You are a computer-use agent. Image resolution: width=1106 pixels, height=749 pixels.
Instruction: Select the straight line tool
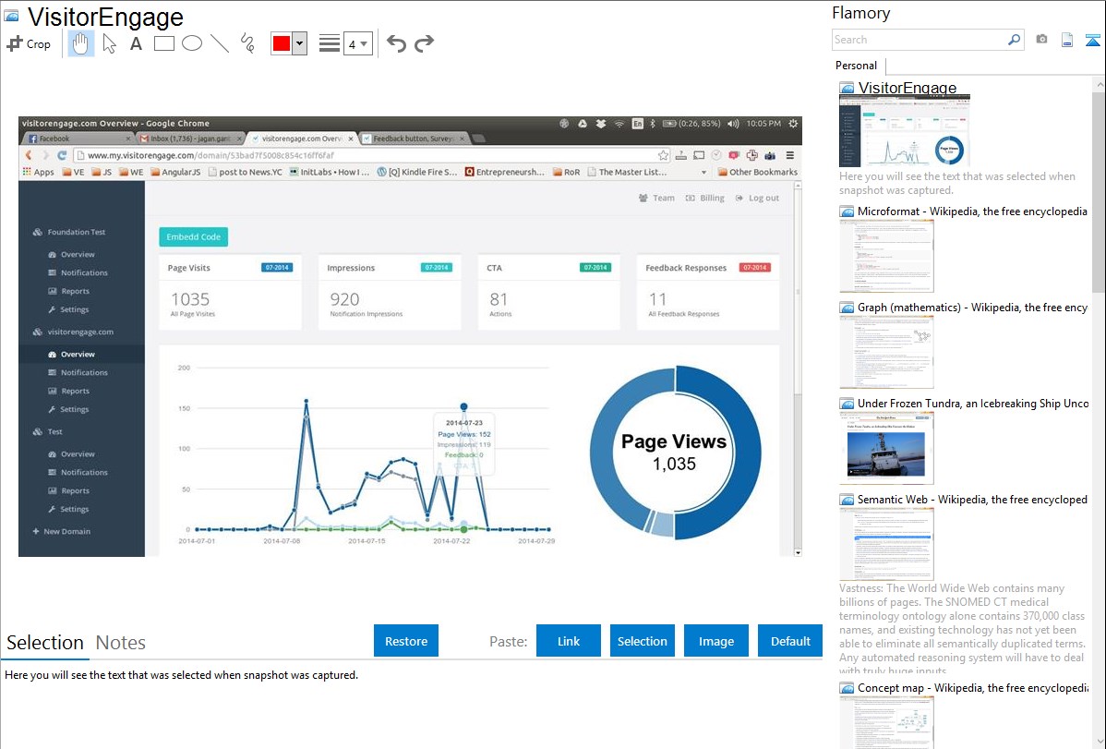pos(220,43)
